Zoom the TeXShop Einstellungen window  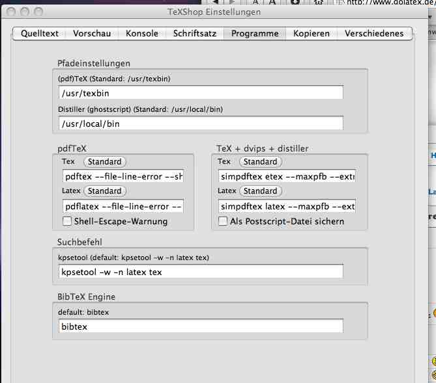click(x=38, y=12)
